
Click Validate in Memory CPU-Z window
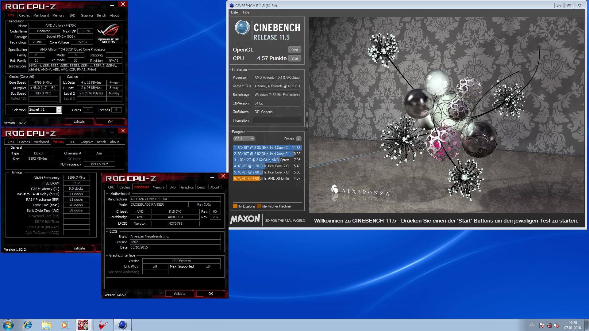coord(79,248)
